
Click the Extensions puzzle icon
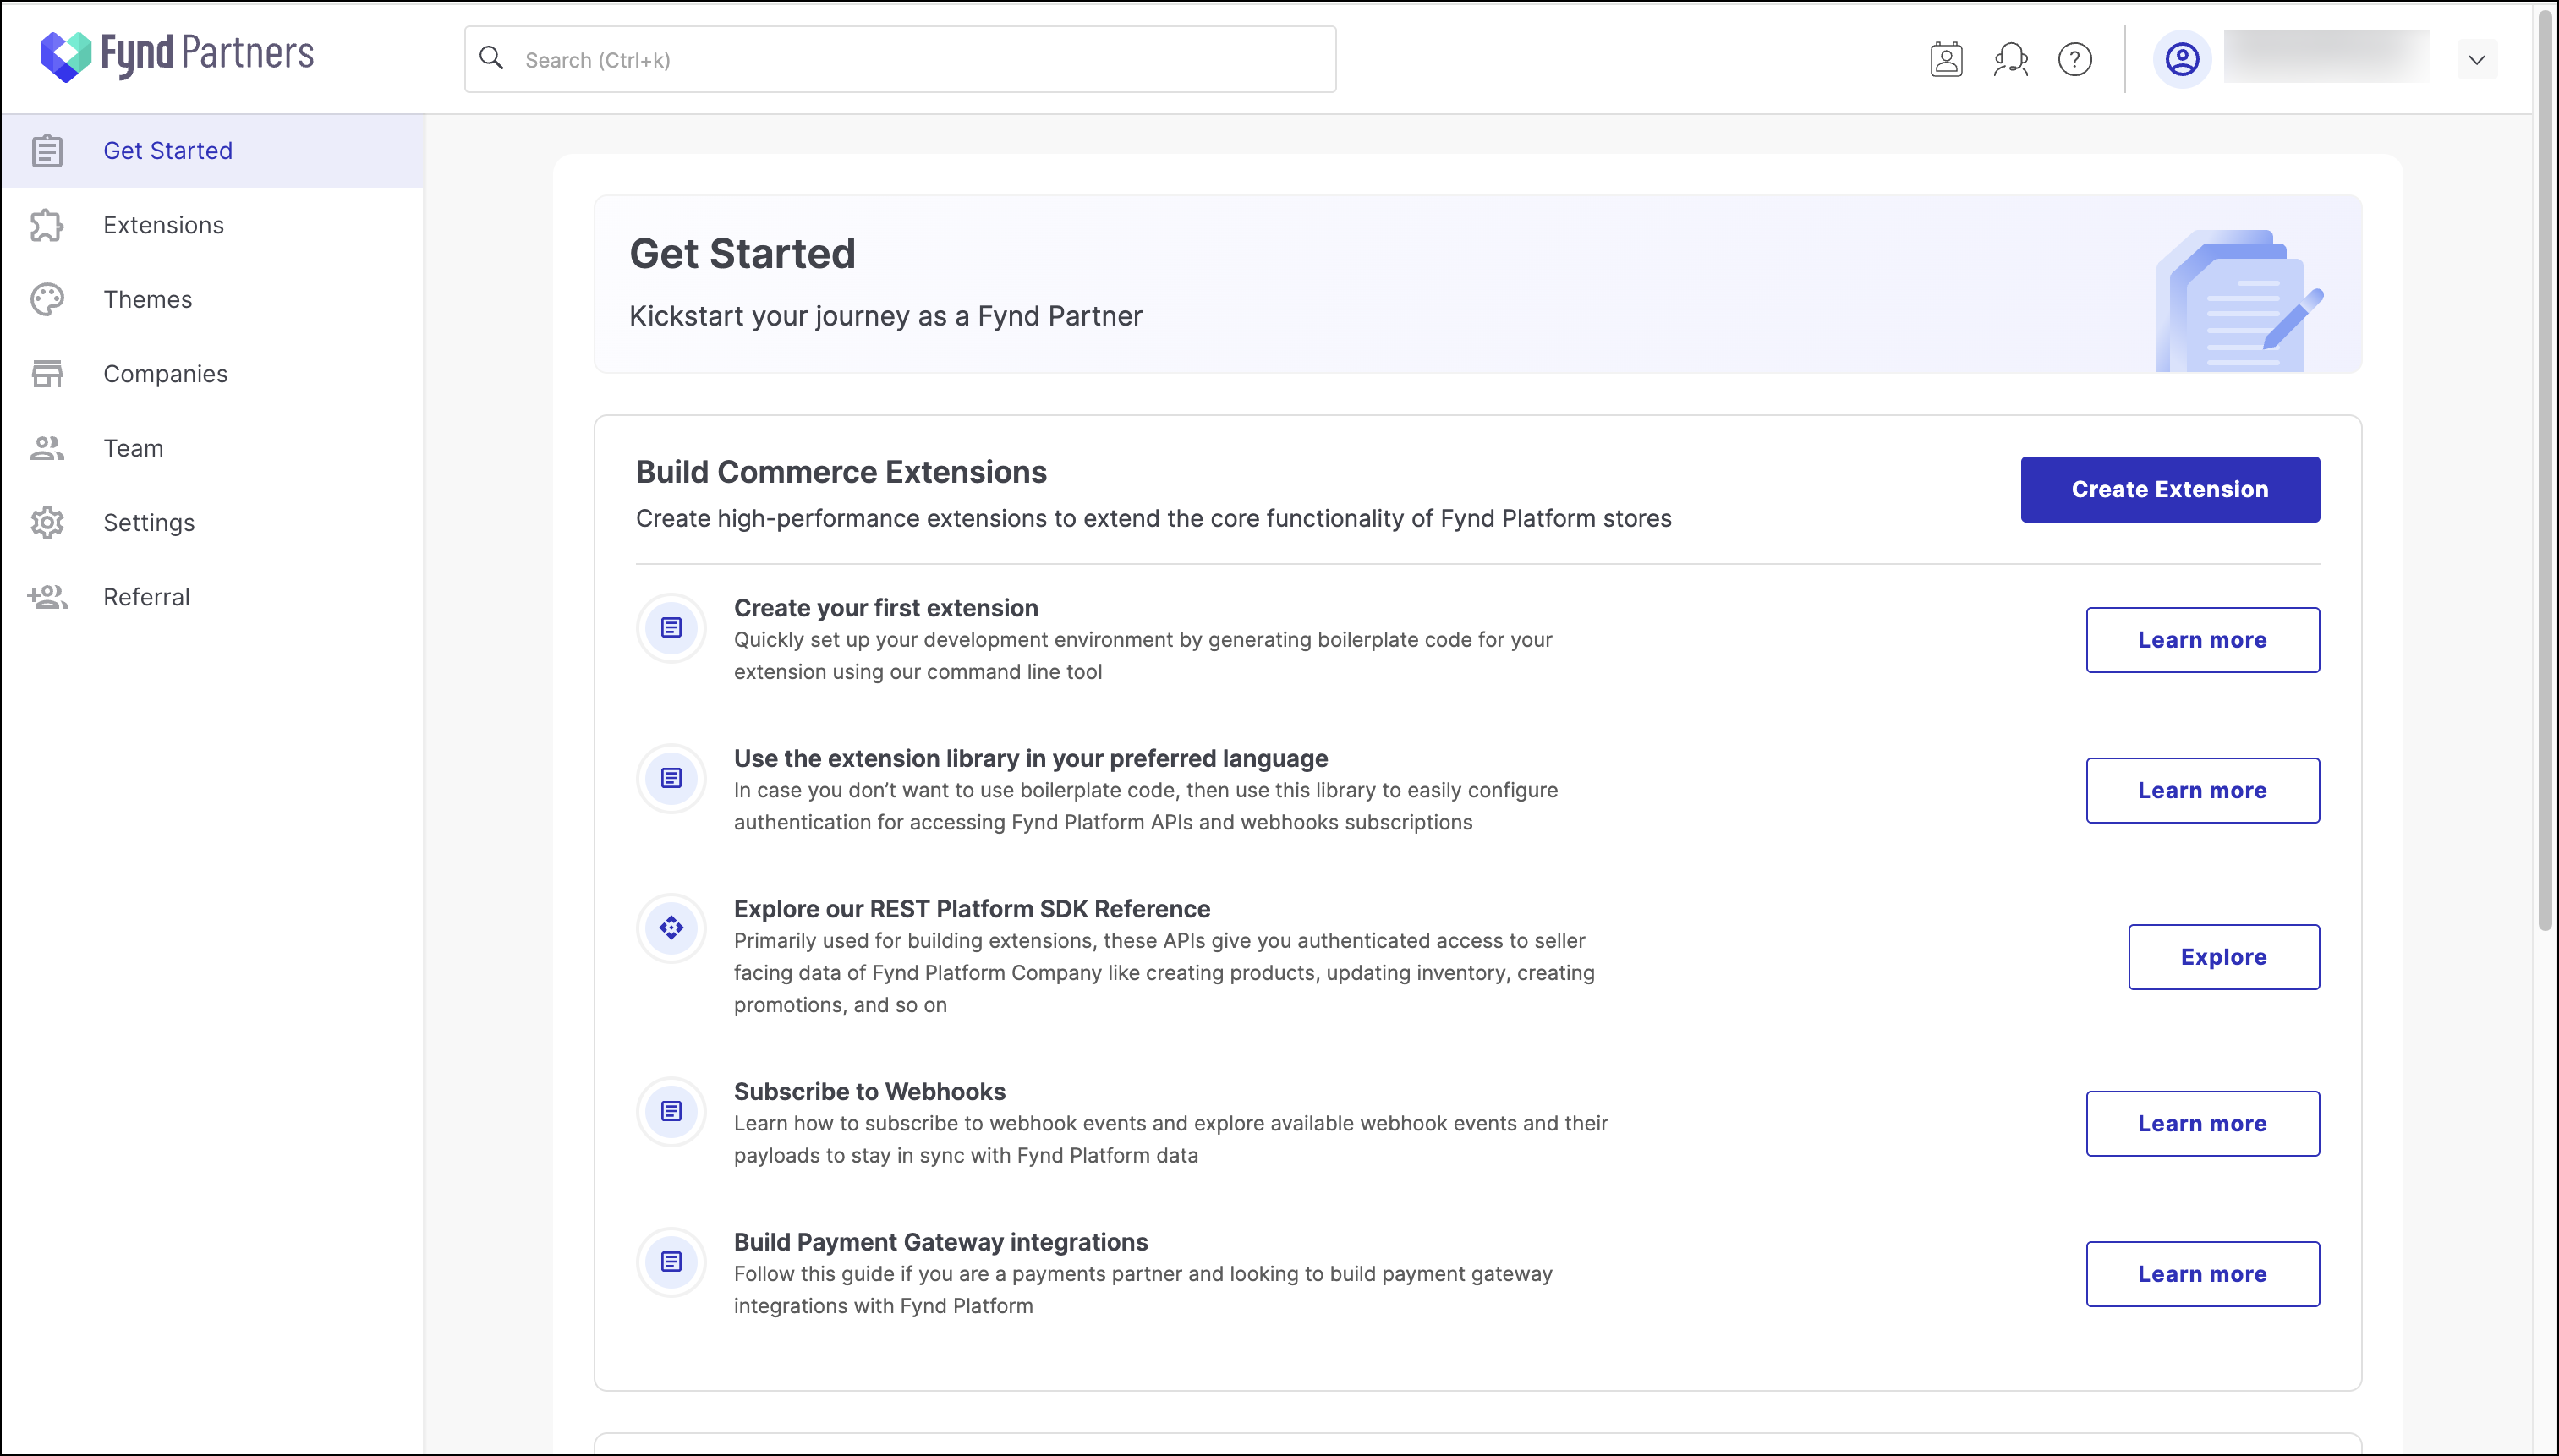(x=47, y=225)
